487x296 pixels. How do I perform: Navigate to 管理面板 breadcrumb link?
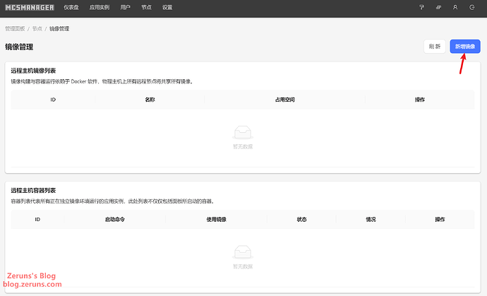coord(15,28)
